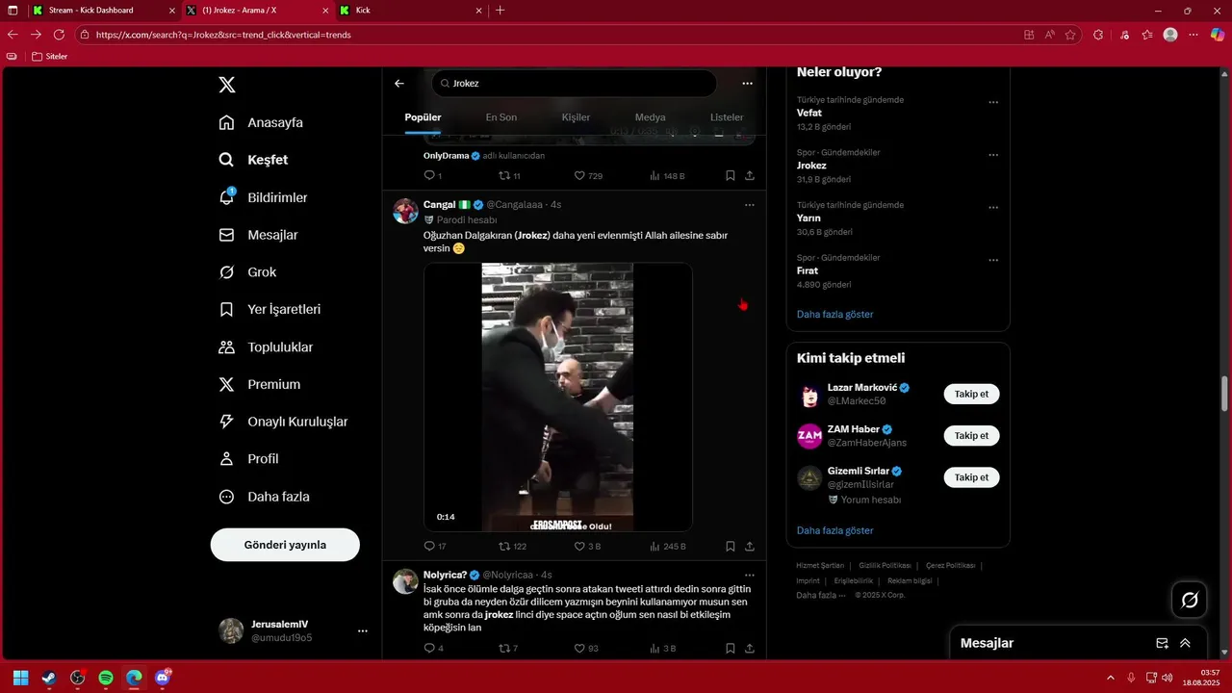Screen dimensions: 1232x693
Task: Open Topluluklar communities
Action: pyautogui.click(x=267, y=346)
